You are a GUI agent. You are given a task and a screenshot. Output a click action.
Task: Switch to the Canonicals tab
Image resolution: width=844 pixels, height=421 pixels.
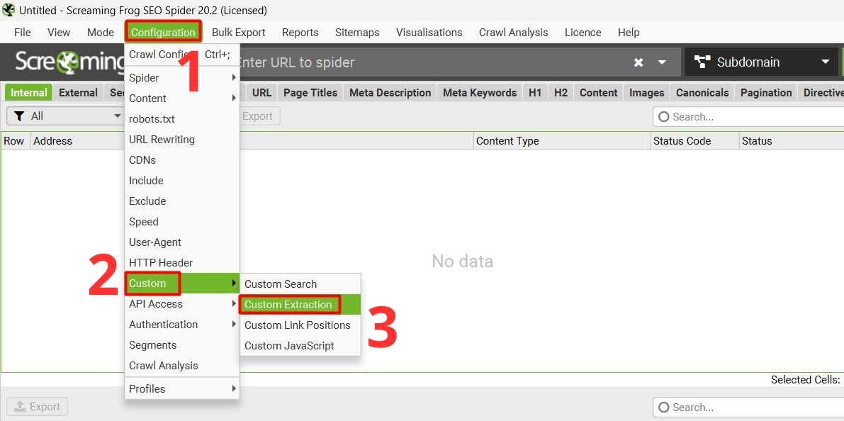coord(702,93)
